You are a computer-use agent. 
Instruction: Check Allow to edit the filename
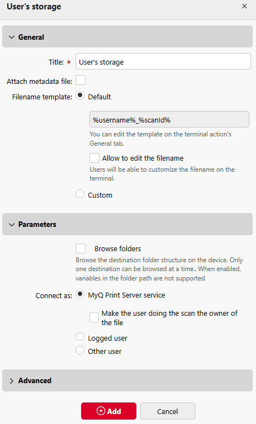94,158
